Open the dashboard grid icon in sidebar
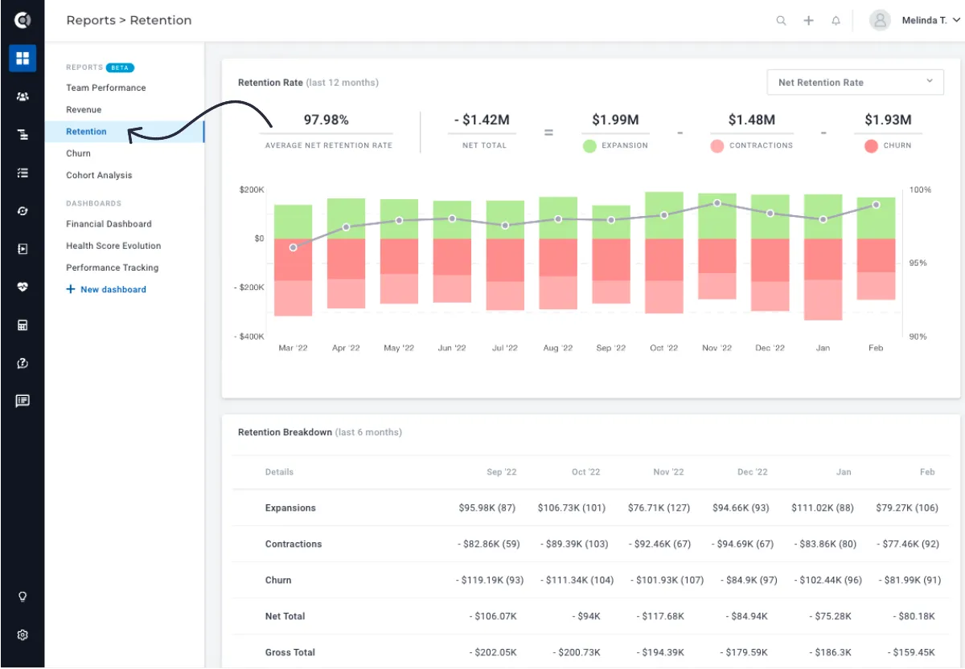This screenshot has height=669, width=965. tap(23, 59)
